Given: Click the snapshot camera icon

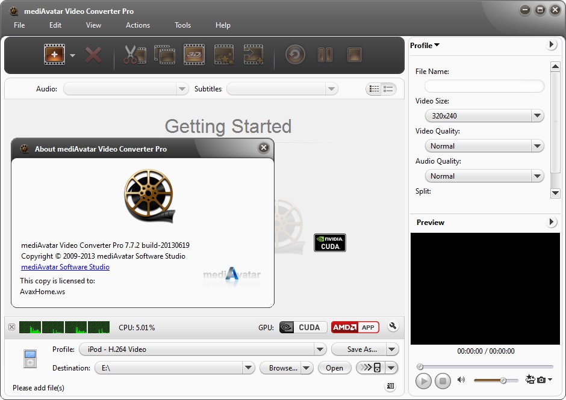Looking at the screenshot, I should point(541,380).
